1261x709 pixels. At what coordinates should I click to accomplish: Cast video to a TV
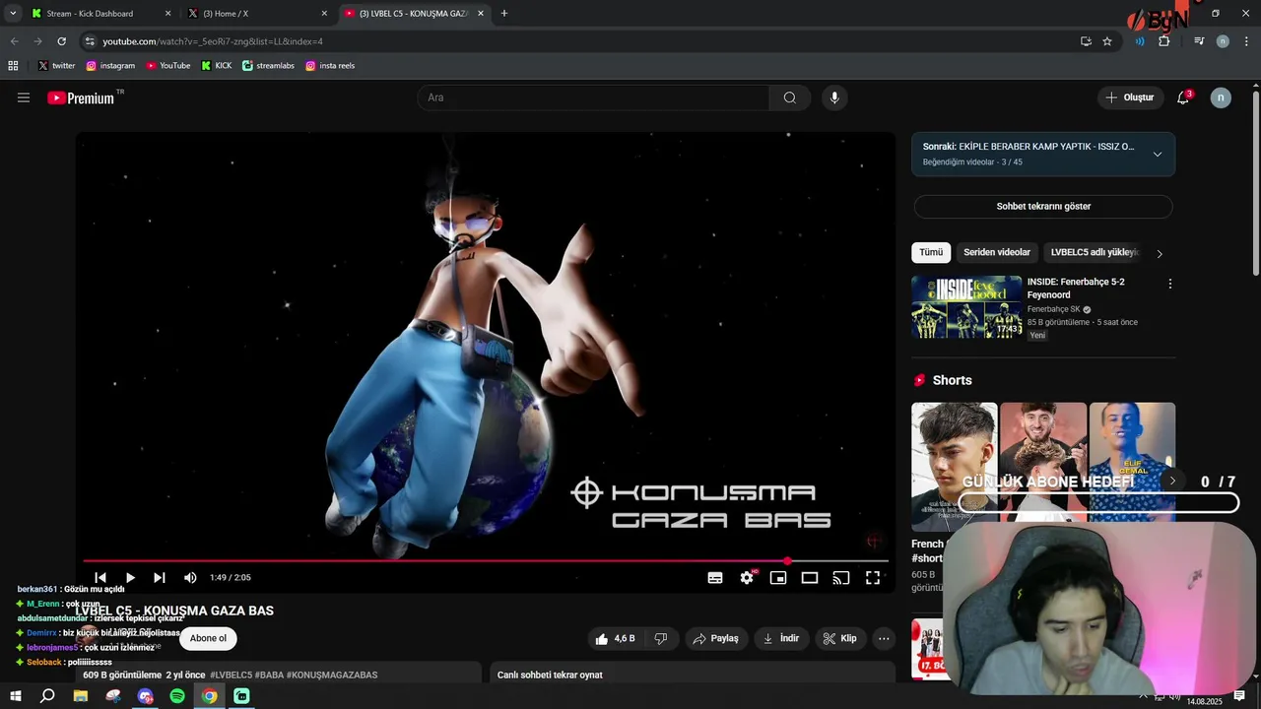click(x=841, y=578)
